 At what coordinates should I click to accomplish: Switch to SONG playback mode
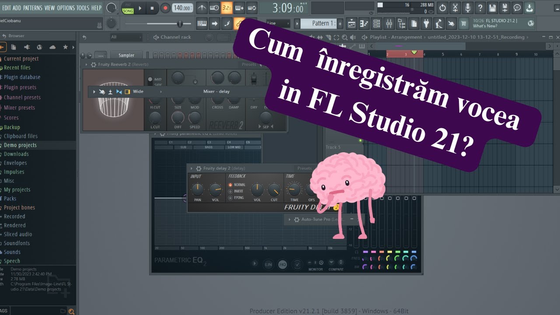click(128, 10)
